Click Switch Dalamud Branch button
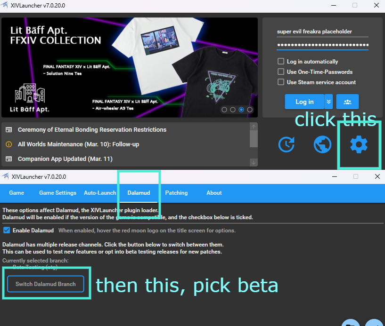 point(46,284)
